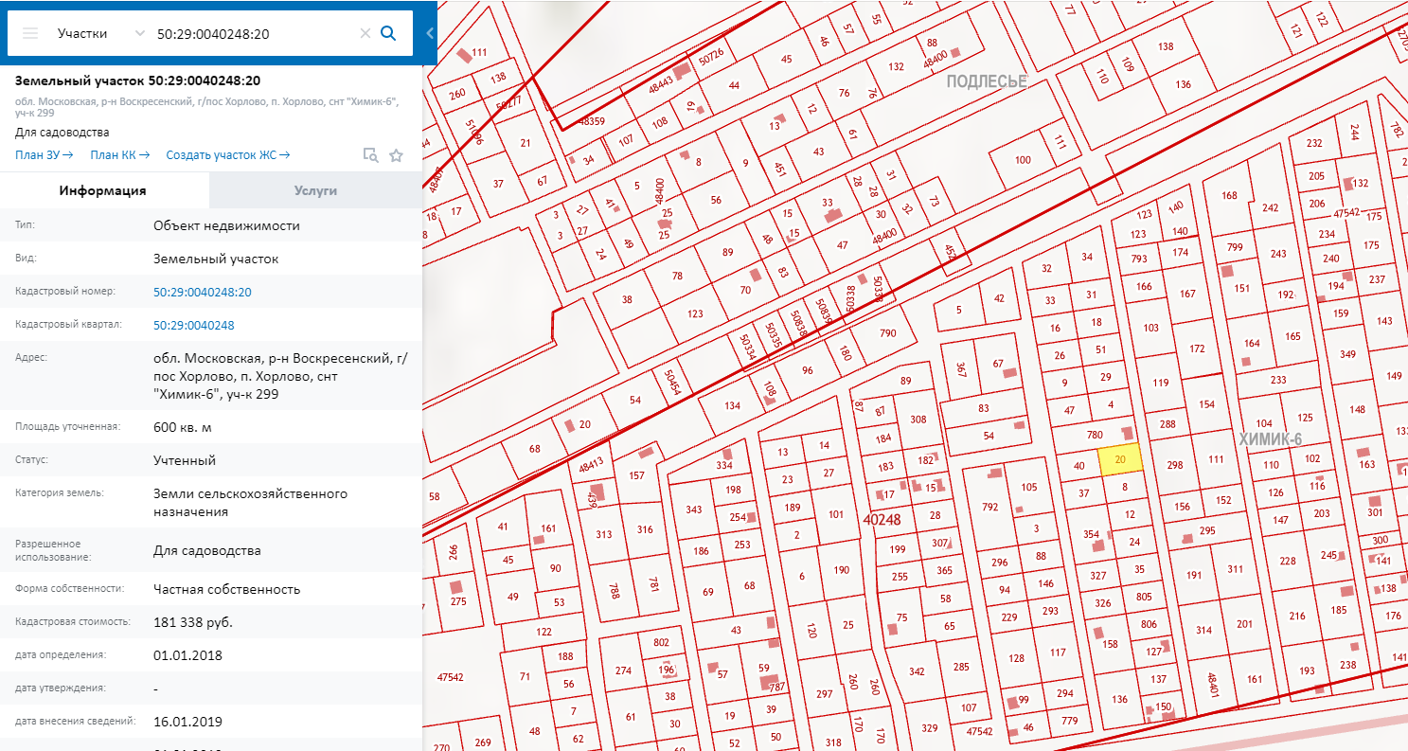The width and height of the screenshot is (1408, 751).
Task: Open the hamburger menu in search bar
Action: [29, 33]
